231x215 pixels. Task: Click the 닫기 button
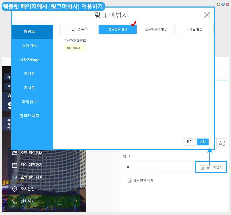pyautogui.click(x=190, y=142)
